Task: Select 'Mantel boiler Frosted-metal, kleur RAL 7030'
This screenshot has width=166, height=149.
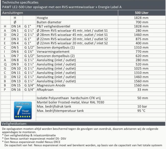Action: coord(70,102)
